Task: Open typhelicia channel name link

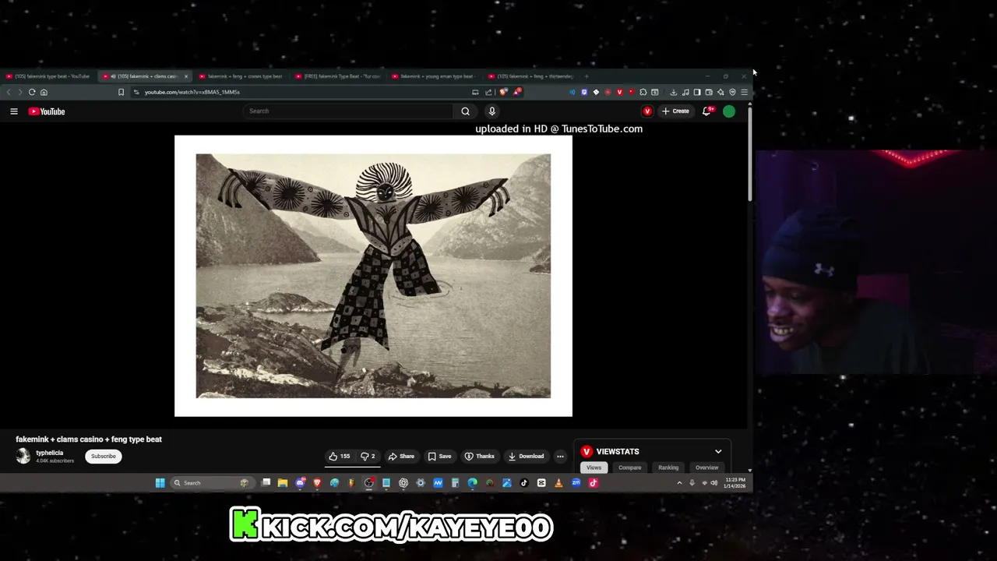Action: pyautogui.click(x=49, y=453)
